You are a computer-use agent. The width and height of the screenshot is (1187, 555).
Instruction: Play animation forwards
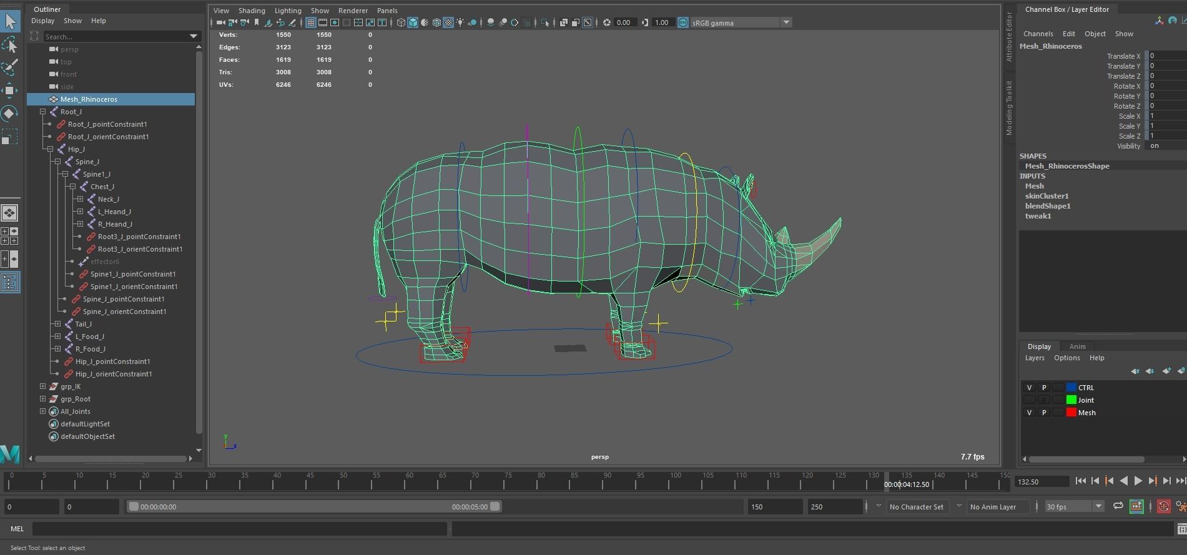click(x=1138, y=481)
